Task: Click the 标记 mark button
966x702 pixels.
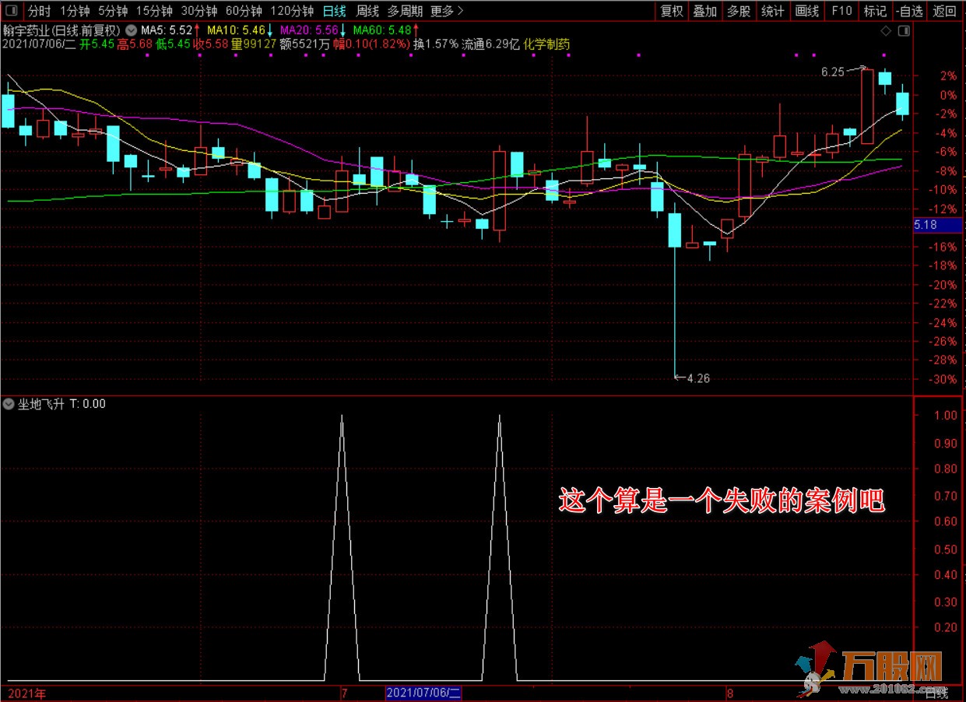Action: pos(875,11)
